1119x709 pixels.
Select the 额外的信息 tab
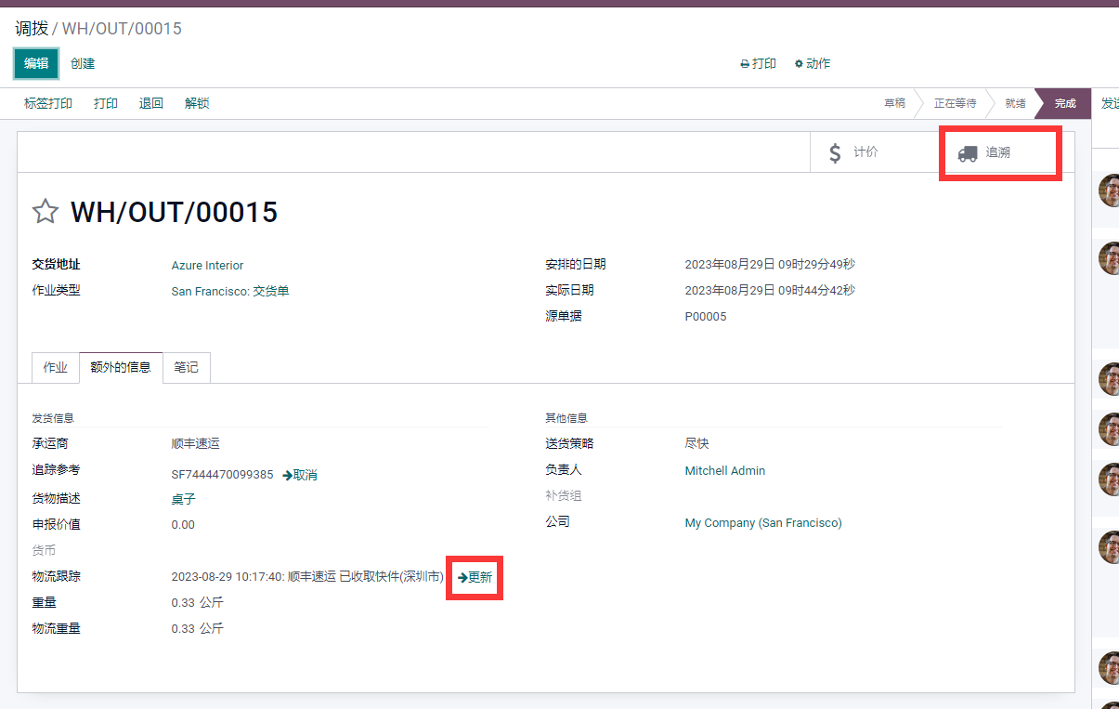pos(121,367)
